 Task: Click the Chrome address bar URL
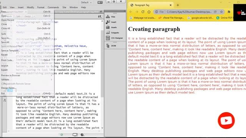[x=189, y=12]
